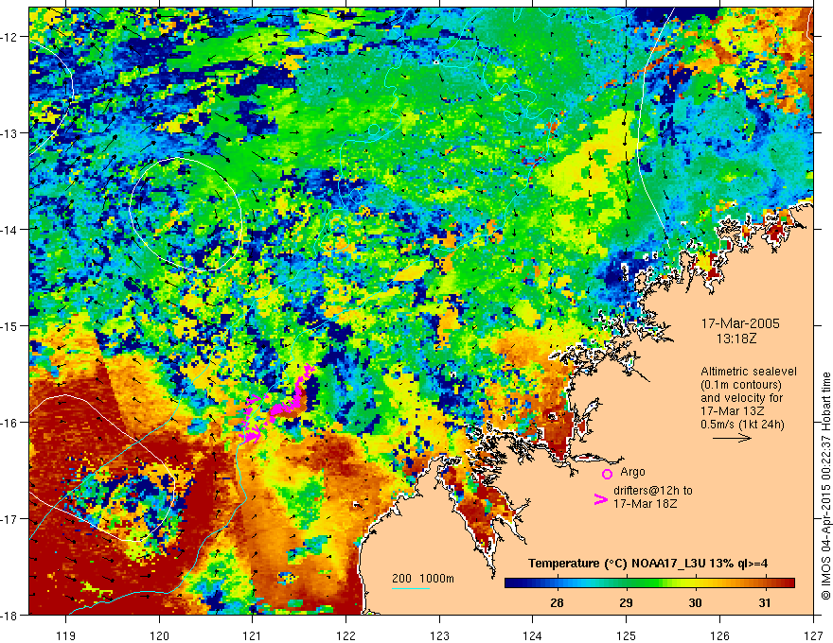Click the longitude axis label 126
Image resolution: width=833 pixels, height=643 pixels.
click(719, 635)
